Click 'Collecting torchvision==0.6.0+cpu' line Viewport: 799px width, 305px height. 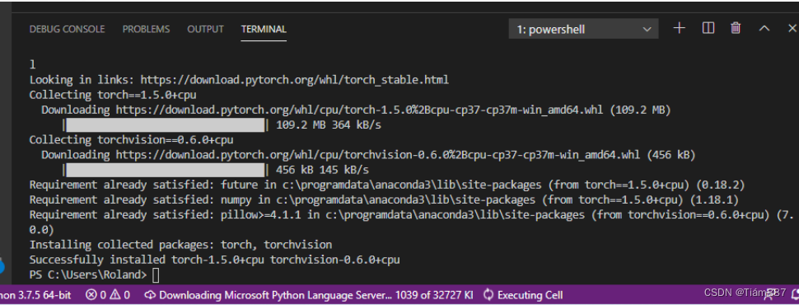coord(132,140)
